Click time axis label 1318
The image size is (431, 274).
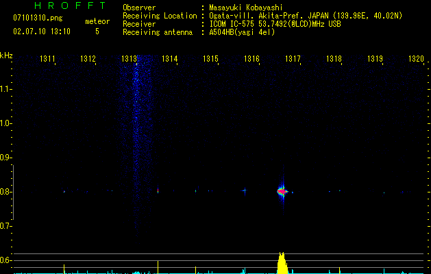click(x=334, y=59)
